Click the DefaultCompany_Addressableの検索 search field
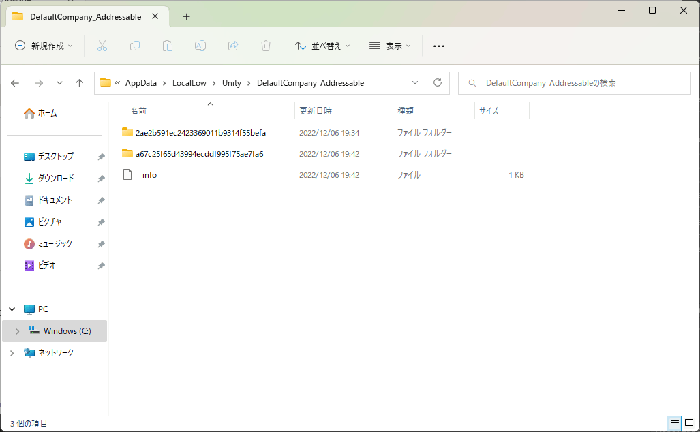Image resolution: width=700 pixels, height=432 pixels. pyautogui.click(x=575, y=83)
